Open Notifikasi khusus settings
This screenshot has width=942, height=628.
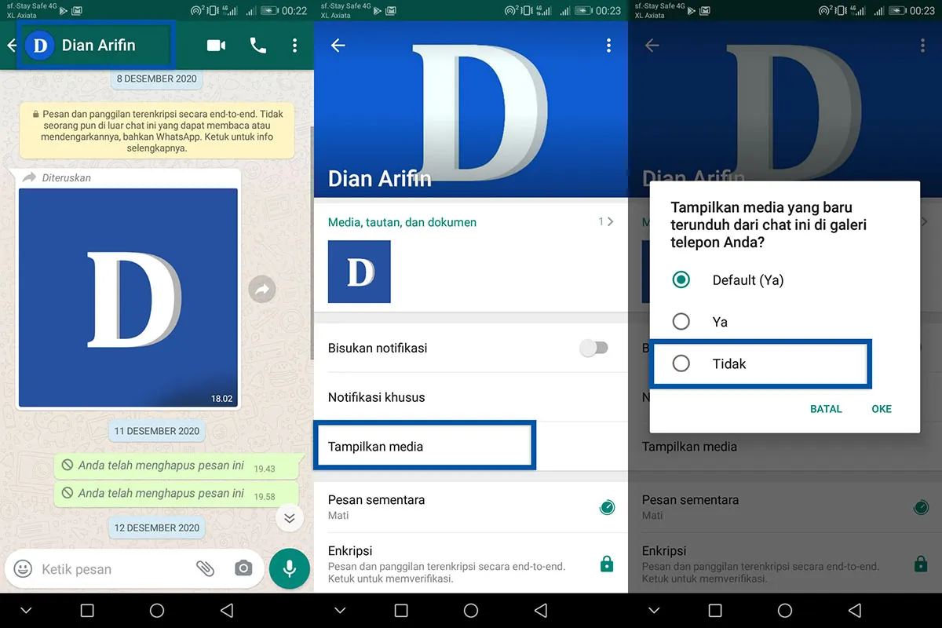(424, 396)
